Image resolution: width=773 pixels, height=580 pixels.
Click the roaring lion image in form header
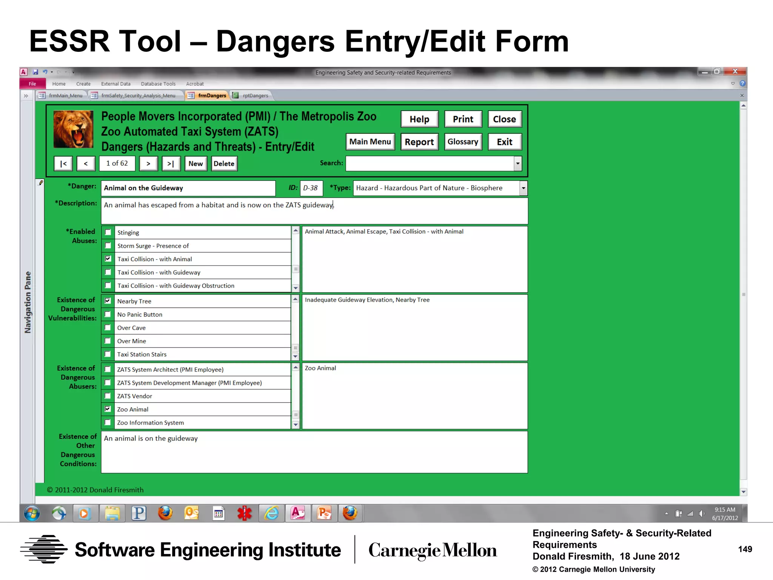pyautogui.click(x=73, y=129)
